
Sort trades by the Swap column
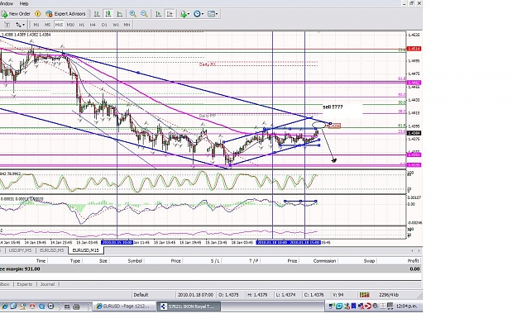coord(369,261)
